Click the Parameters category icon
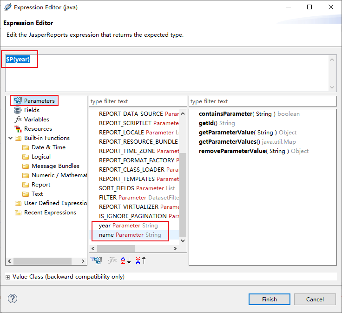Viewport: 342px width, 313px height. click(18, 101)
